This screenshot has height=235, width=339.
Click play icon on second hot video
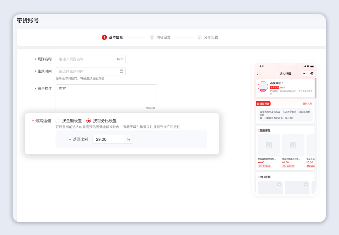(x=306, y=184)
